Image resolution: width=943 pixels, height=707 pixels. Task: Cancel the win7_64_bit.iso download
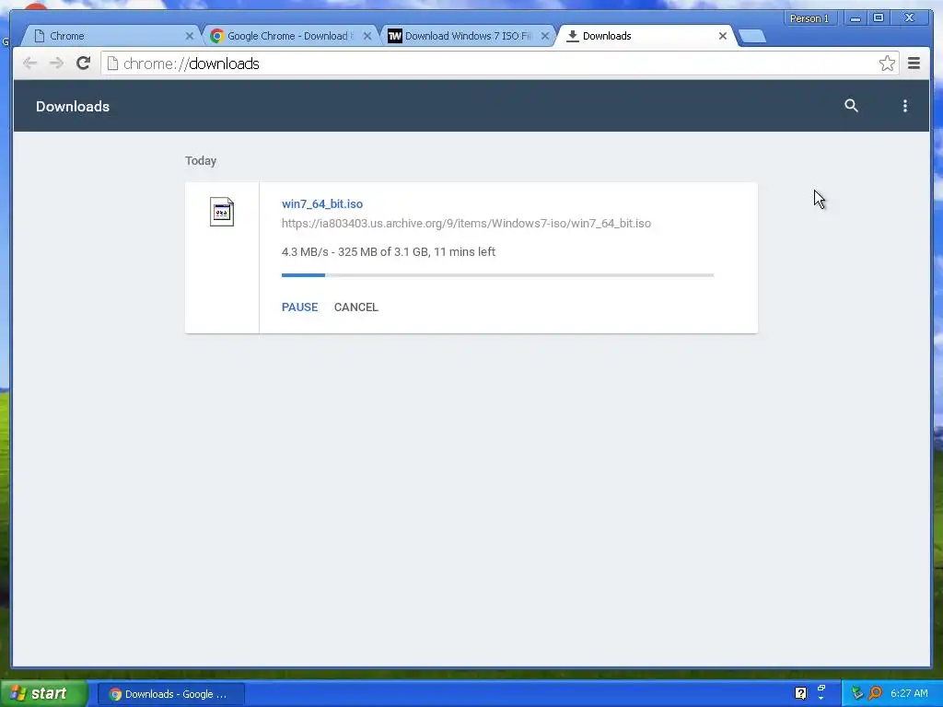pos(356,307)
